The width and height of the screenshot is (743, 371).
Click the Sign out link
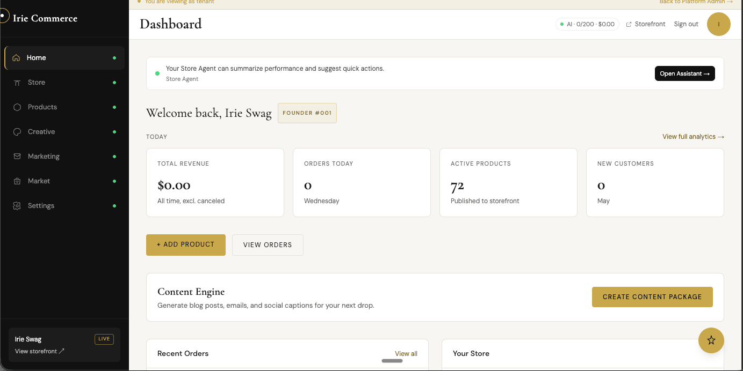click(686, 24)
